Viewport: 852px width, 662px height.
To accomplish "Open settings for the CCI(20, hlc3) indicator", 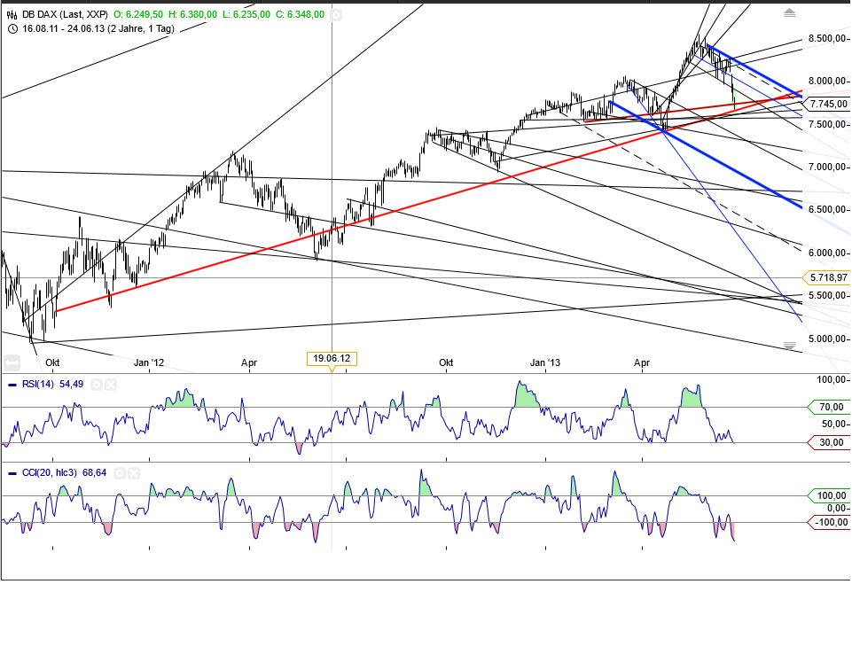I will click(121, 472).
